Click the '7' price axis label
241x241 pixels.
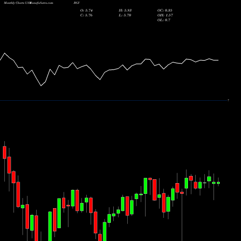(x=228, y=100)
